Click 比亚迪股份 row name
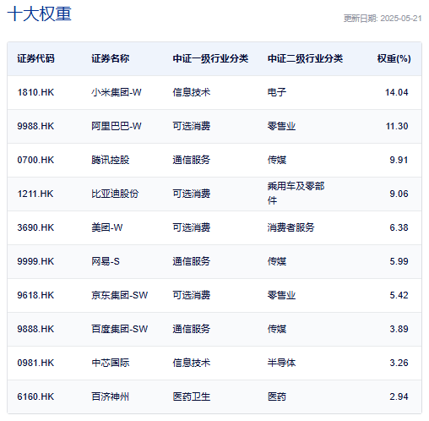Image resolution: width=429 pixels, height=421 pixels. [115, 194]
